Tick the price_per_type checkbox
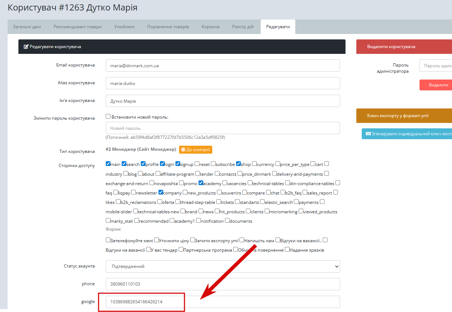 pos(278,163)
